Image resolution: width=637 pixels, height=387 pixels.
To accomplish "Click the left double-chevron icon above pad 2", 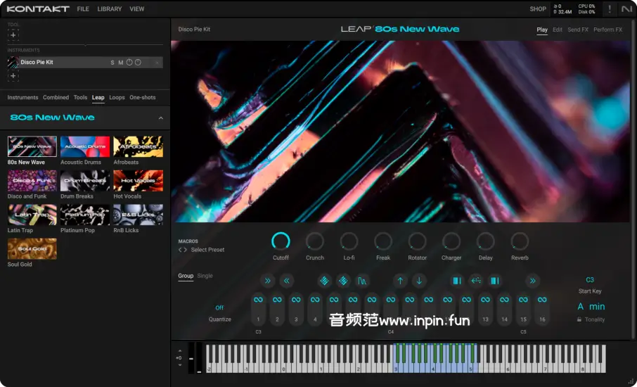I will tap(286, 281).
